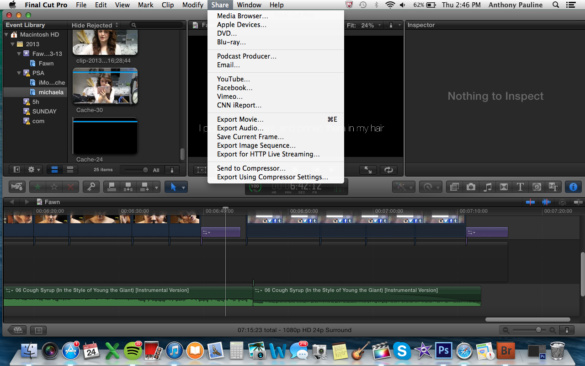This screenshot has height=366, width=585.
Task: Open the Select tool pop-up menu
Action: pyautogui.click(x=176, y=187)
